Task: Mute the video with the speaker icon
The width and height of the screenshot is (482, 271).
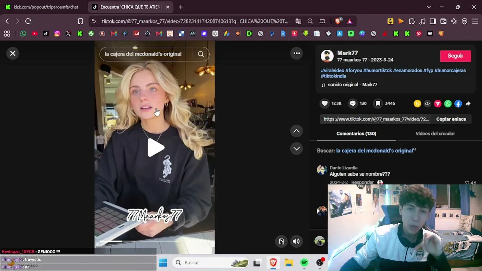Action: tap(296, 242)
